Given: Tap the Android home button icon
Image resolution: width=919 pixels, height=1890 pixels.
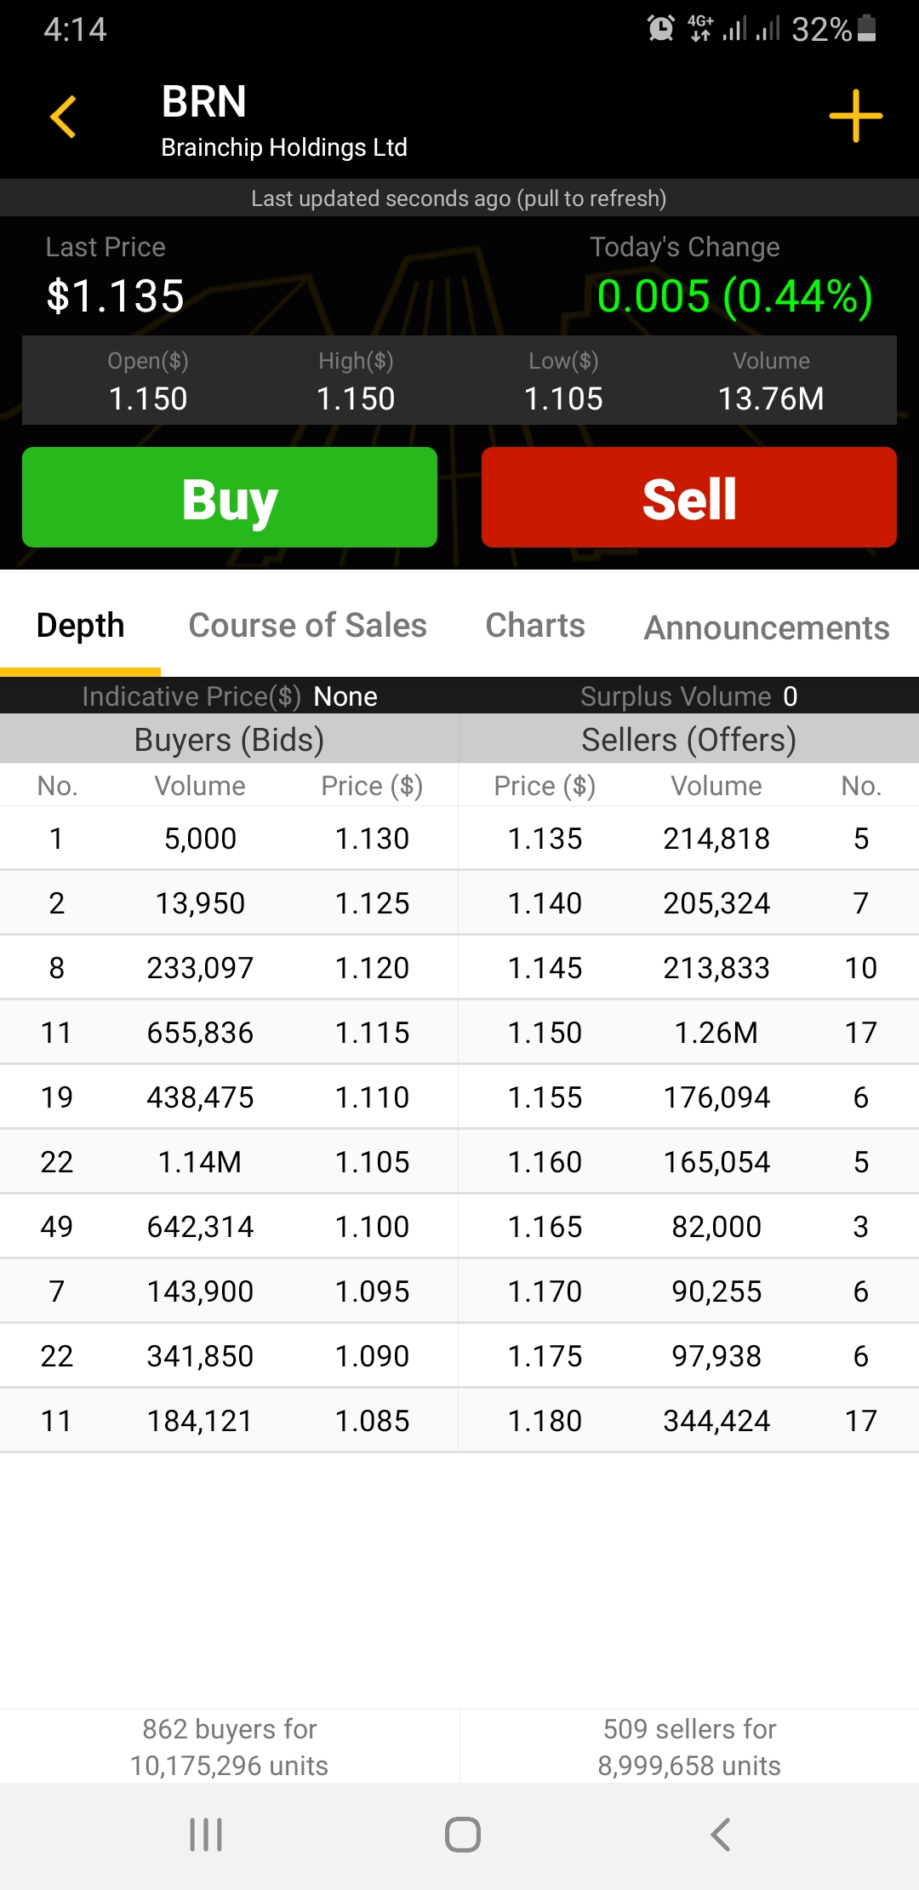Looking at the screenshot, I should [x=462, y=1835].
